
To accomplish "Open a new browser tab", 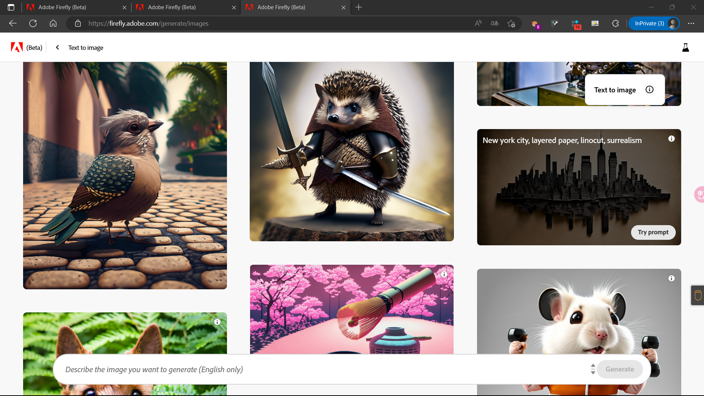I will point(359,7).
